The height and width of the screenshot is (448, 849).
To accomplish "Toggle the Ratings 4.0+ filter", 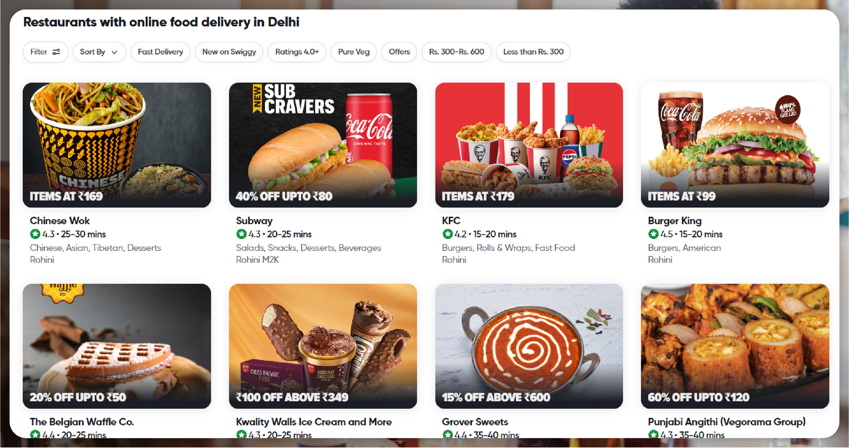I will 297,52.
